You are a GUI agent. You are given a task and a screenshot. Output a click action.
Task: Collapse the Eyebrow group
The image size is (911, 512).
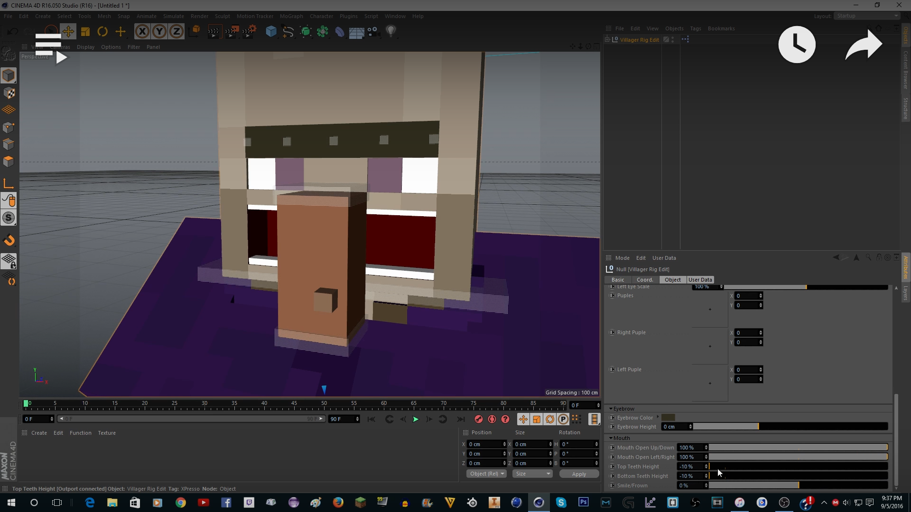pos(611,409)
